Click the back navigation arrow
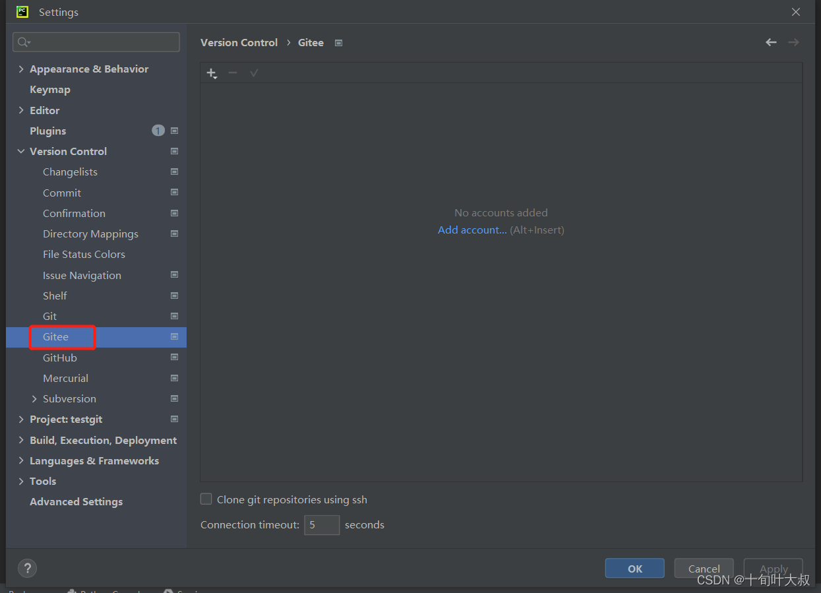The width and height of the screenshot is (821, 593). tap(771, 42)
